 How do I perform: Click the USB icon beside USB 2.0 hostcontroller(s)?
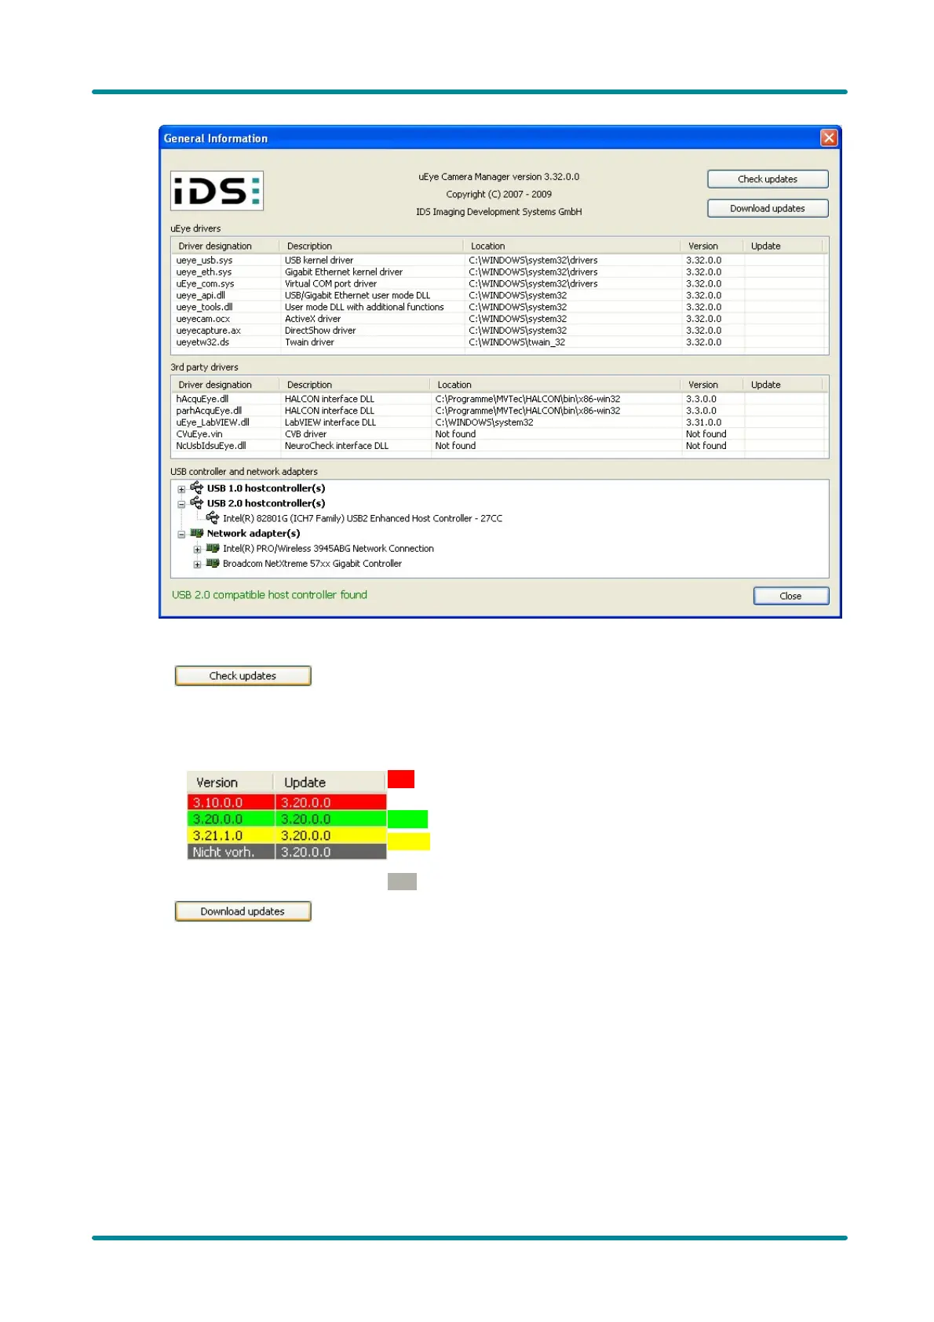point(196,502)
